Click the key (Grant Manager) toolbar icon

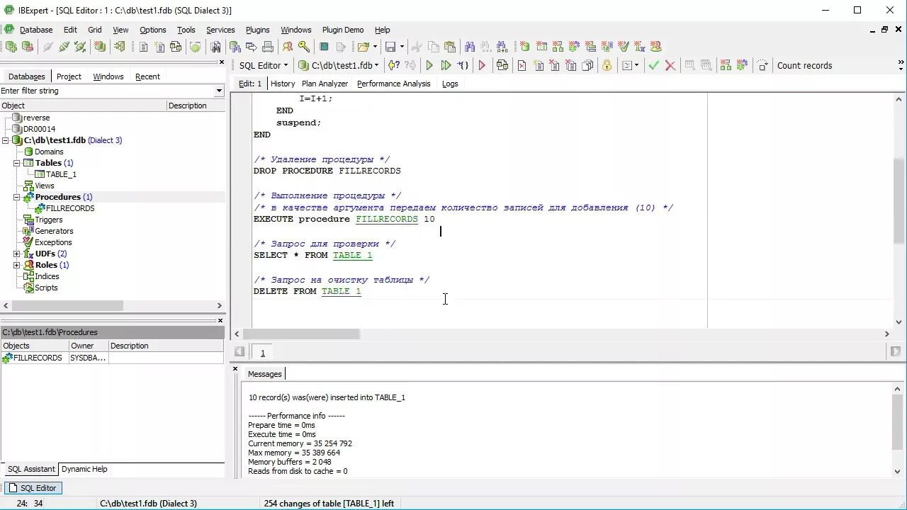(x=304, y=47)
